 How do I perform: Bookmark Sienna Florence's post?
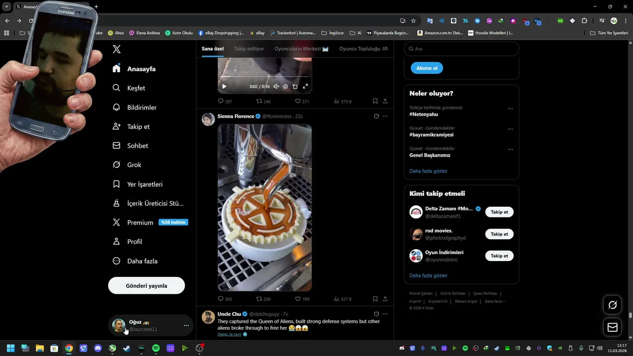375,299
